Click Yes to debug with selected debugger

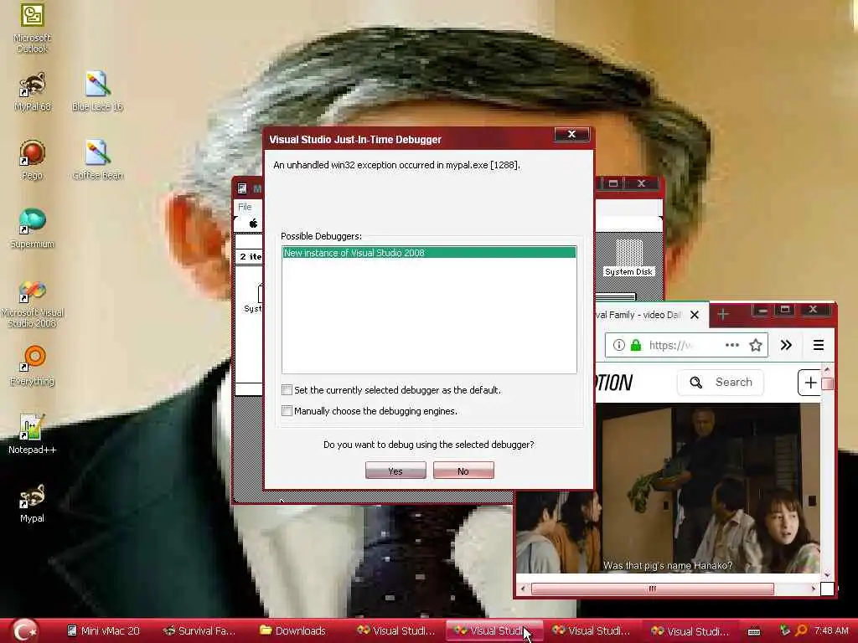point(395,471)
